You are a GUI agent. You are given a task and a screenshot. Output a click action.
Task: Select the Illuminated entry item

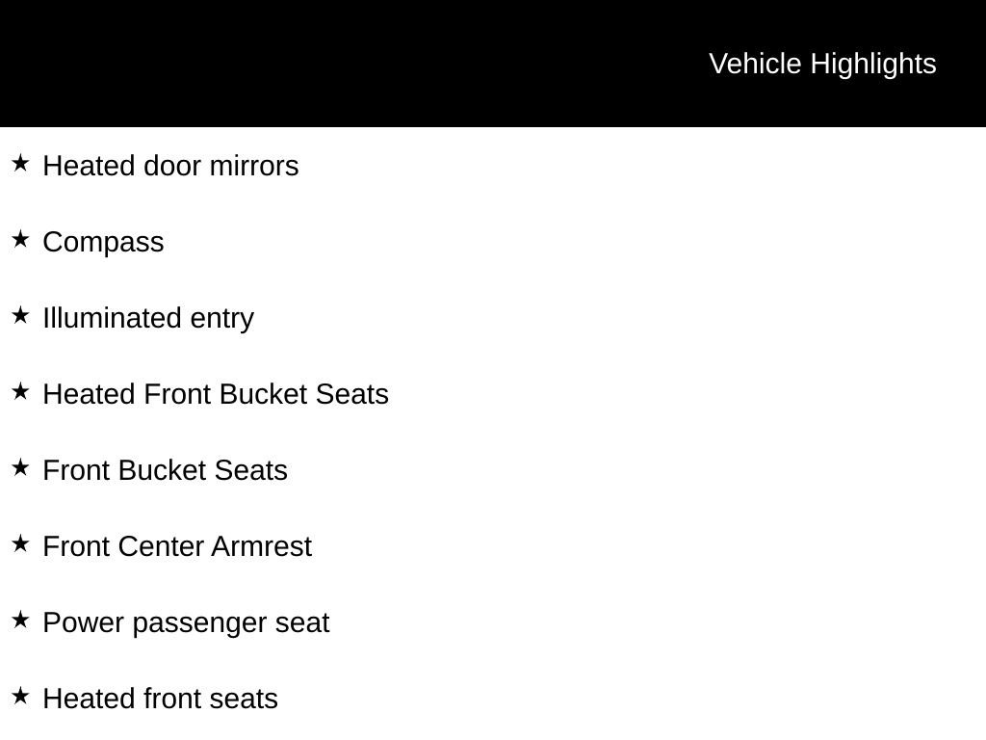point(148,318)
